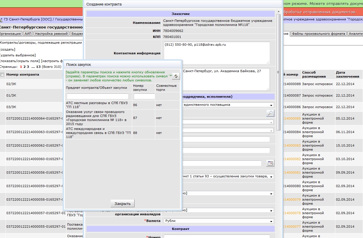Click the ГЗ Санкт-Петербурга [ООС] breadcrumb
This screenshot has width=363, height=238.
coord(28,20)
